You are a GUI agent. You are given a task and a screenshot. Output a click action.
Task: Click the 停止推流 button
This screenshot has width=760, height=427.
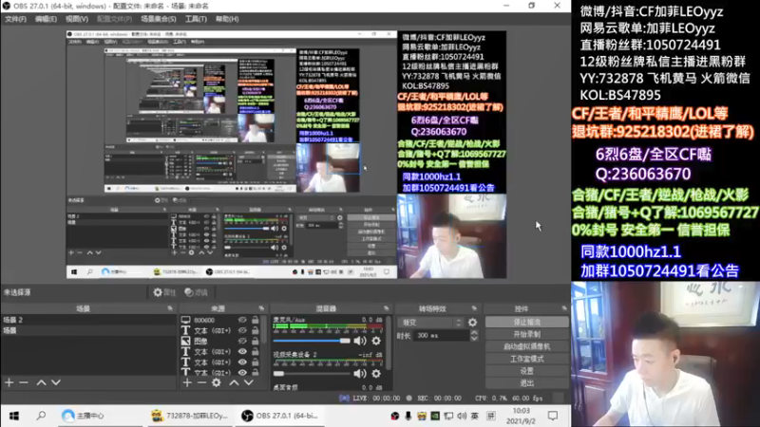click(x=527, y=322)
